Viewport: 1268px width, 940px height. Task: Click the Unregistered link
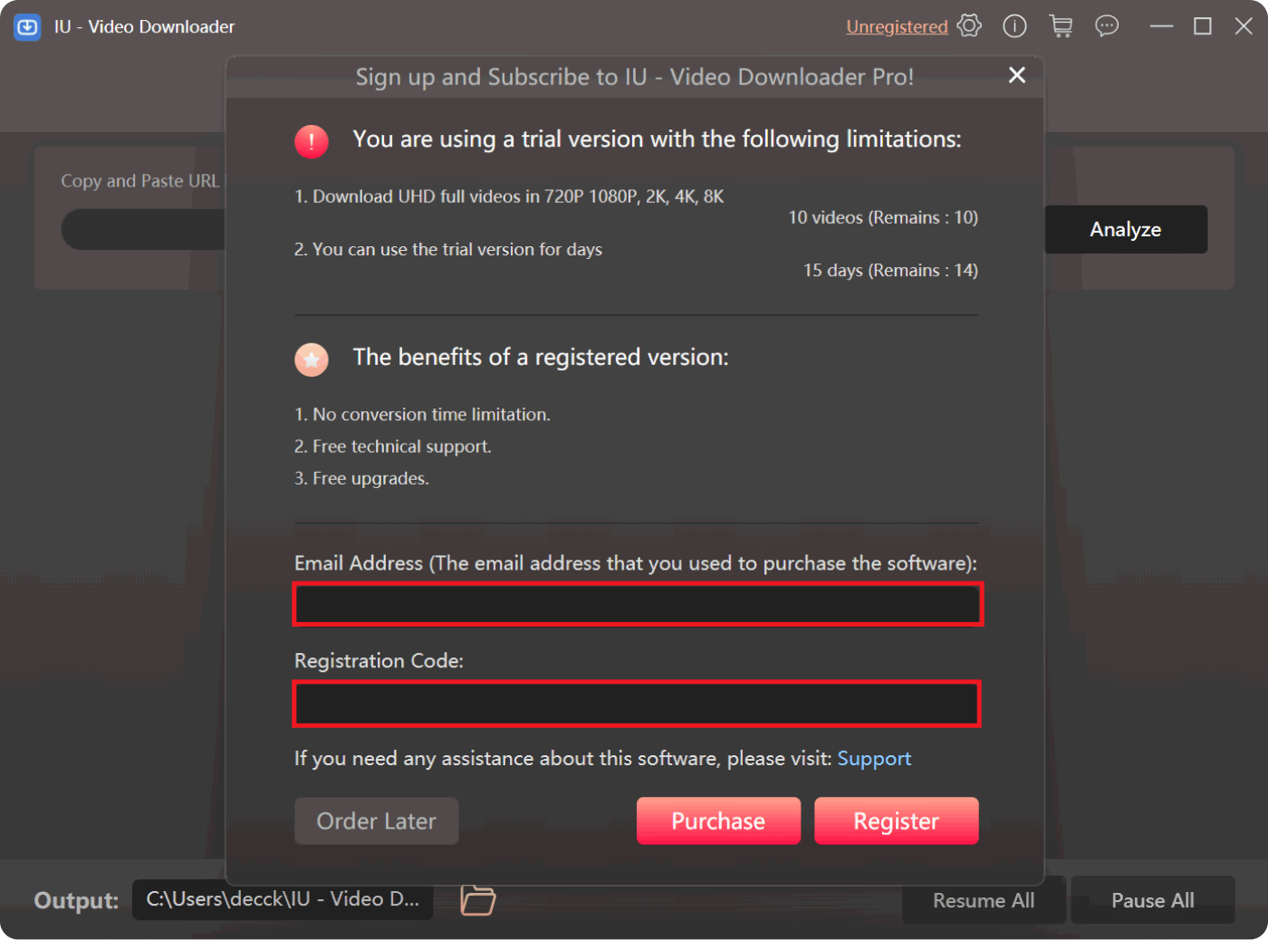click(897, 27)
